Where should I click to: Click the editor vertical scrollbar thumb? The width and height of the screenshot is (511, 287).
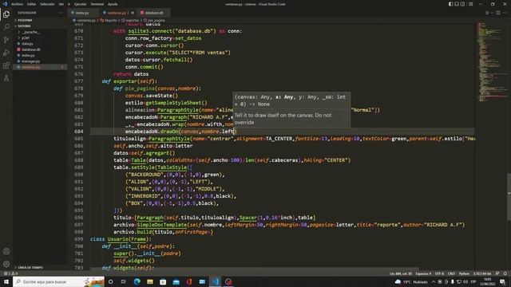coord(509,196)
